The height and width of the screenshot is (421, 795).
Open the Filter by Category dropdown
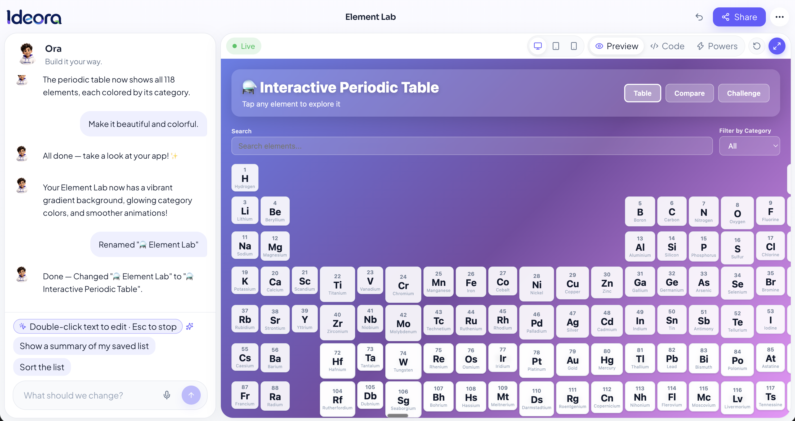pyautogui.click(x=749, y=146)
